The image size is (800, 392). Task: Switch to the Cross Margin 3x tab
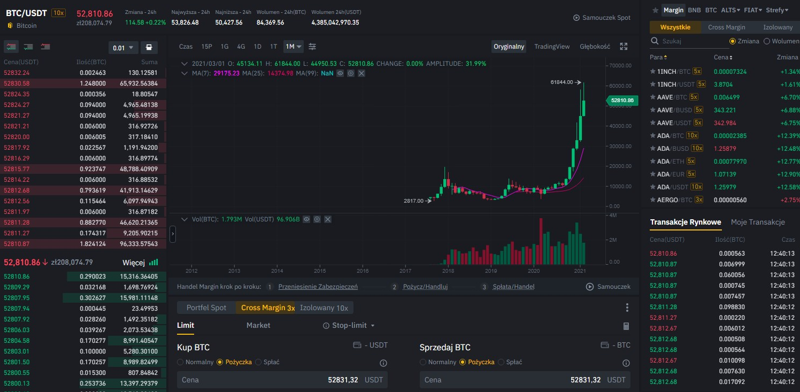click(267, 308)
